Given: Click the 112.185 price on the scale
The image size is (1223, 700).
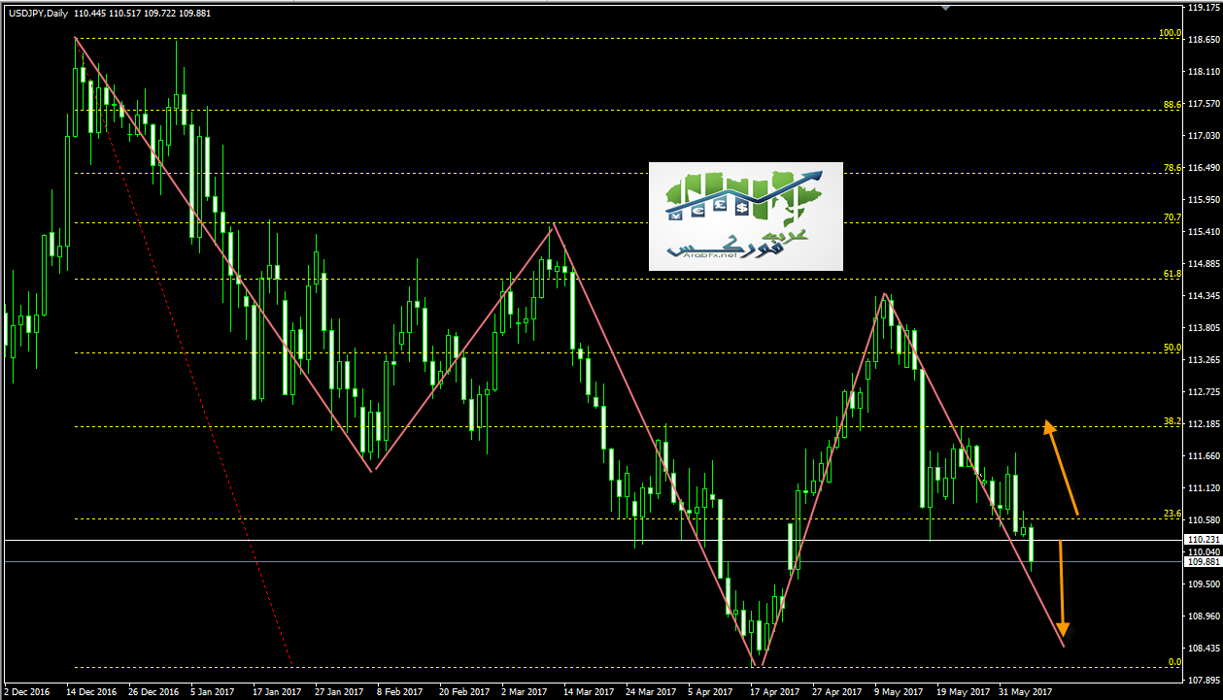Looking at the screenshot, I should point(1205,424).
